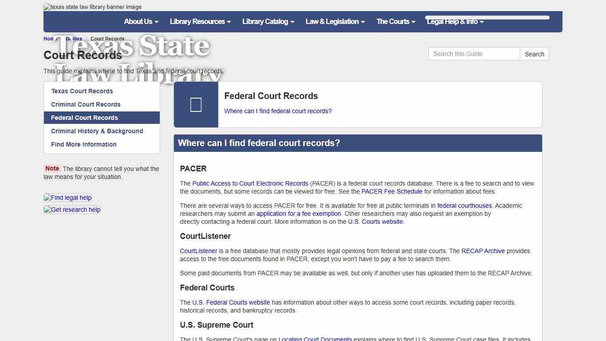The image size is (606, 341).
Task: Open the About Us dropdown
Action: click(x=141, y=21)
